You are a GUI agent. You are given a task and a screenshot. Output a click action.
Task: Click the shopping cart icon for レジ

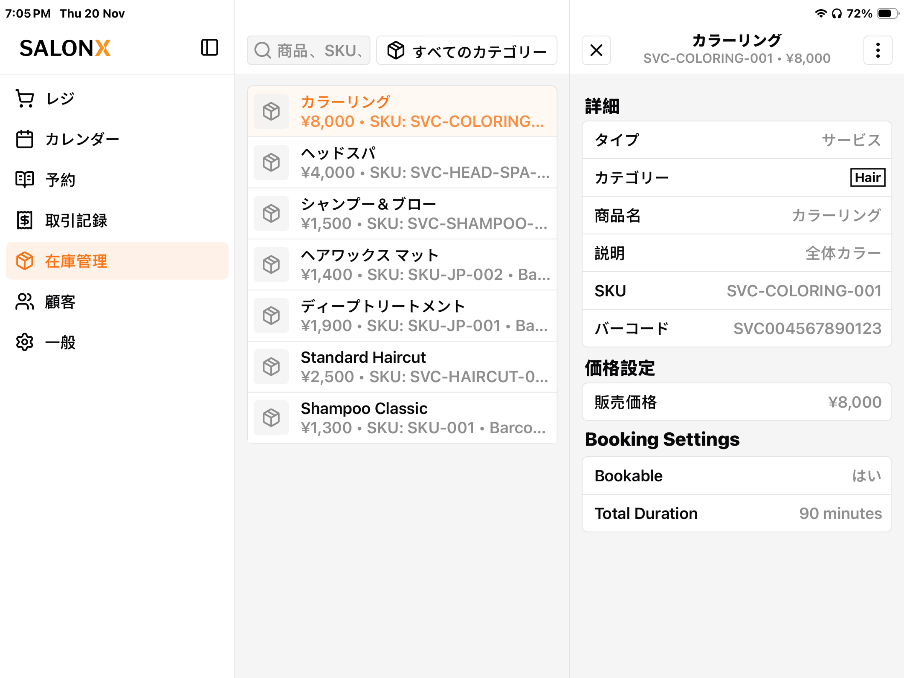pyautogui.click(x=25, y=99)
